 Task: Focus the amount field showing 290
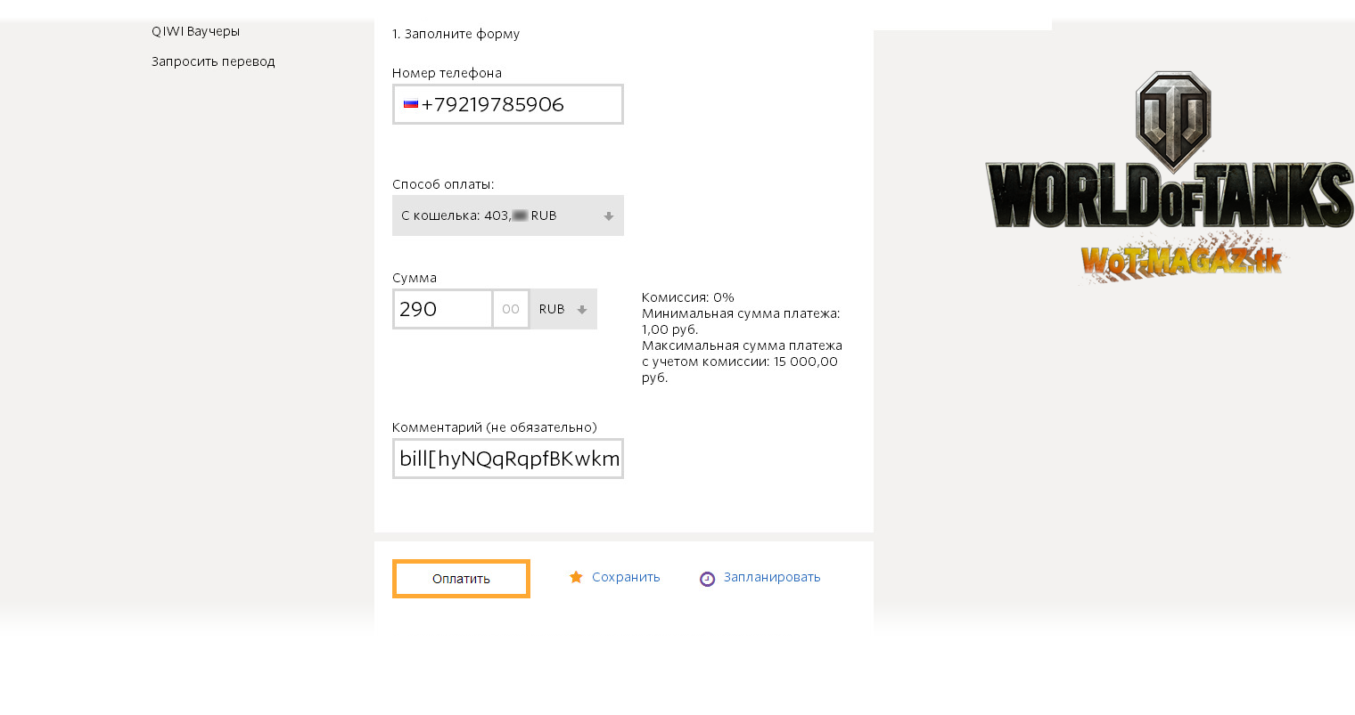click(x=443, y=309)
